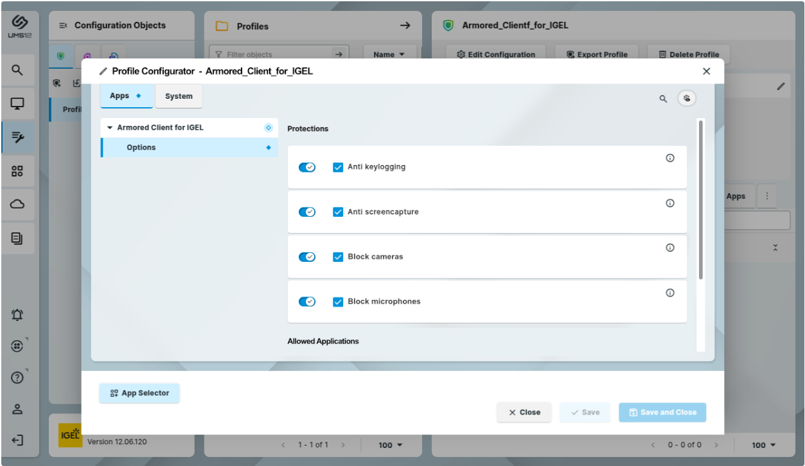The width and height of the screenshot is (805, 466).
Task: Click the App Selector button
Action: pos(139,393)
